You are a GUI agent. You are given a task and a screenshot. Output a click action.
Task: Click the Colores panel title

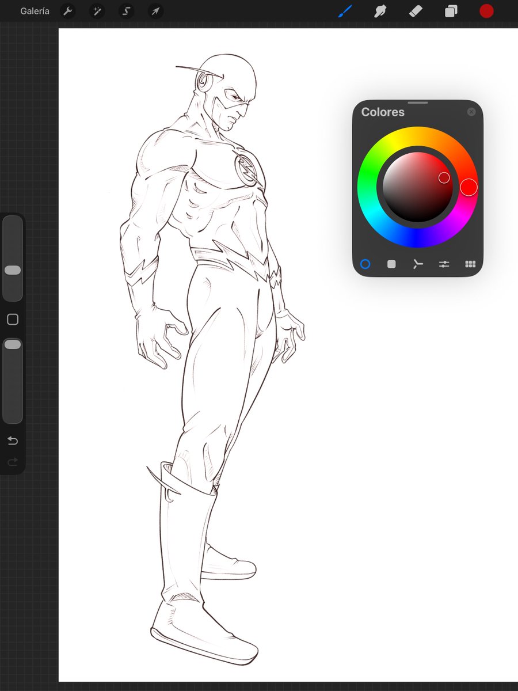pyautogui.click(x=383, y=112)
